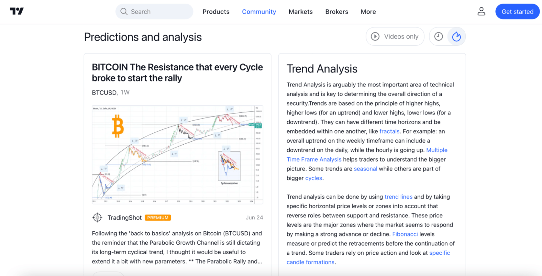Image resolution: width=542 pixels, height=276 pixels.
Task: Open the Products menu
Action: click(216, 12)
